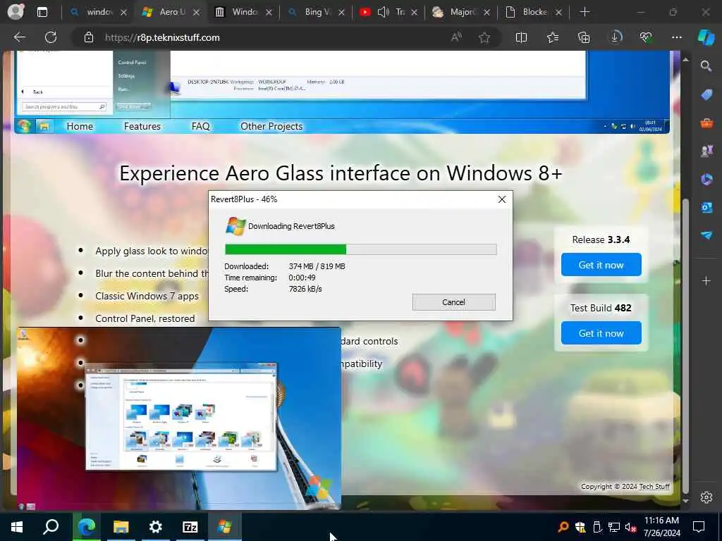Viewport: 722px width, 541px height.
Task: Open the Favorites list icon
Action: tap(553, 37)
